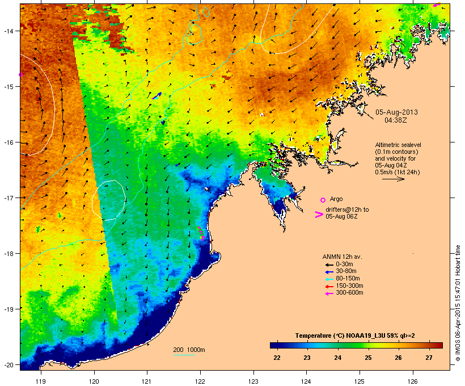Screen dimensions: 465x386
Task: Click the colorbar tick label '25'
Action: (x=368, y=358)
